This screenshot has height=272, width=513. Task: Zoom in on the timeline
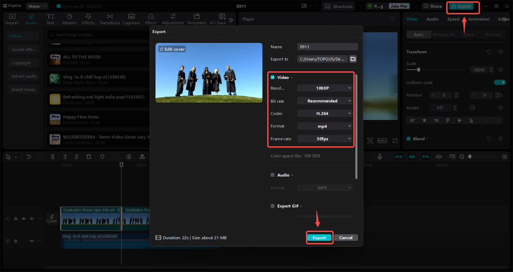pos(505,157)
